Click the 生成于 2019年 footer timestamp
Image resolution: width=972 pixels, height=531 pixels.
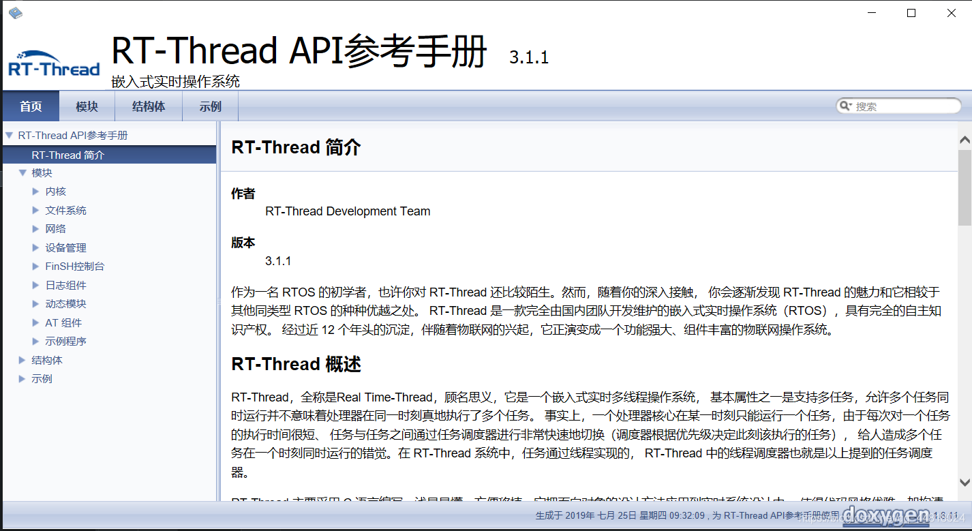(x=620, y=516)
